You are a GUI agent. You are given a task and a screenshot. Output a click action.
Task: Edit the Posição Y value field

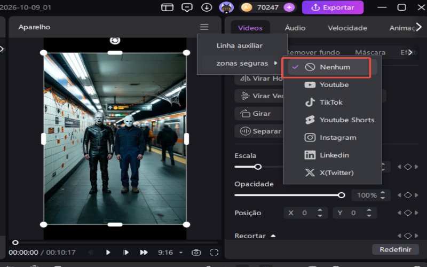354,213
